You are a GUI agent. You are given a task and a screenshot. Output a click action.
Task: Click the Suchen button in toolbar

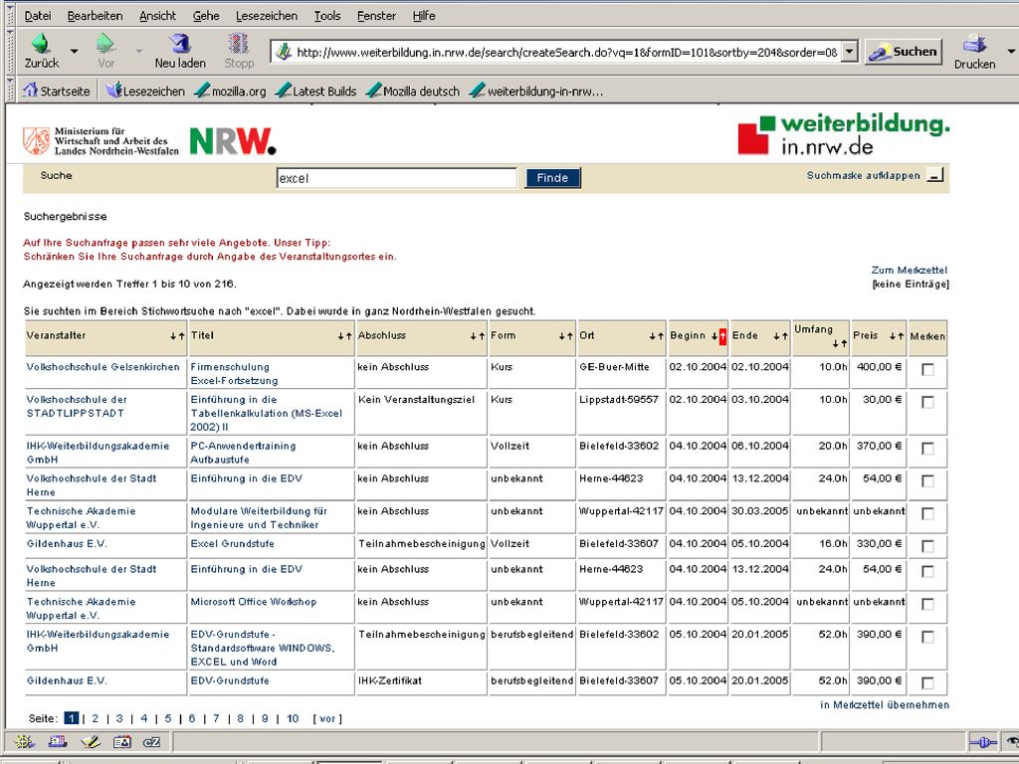click(x=904, y=52)
